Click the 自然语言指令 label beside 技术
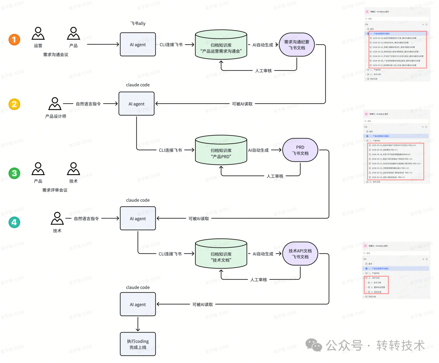 (86, 218)
